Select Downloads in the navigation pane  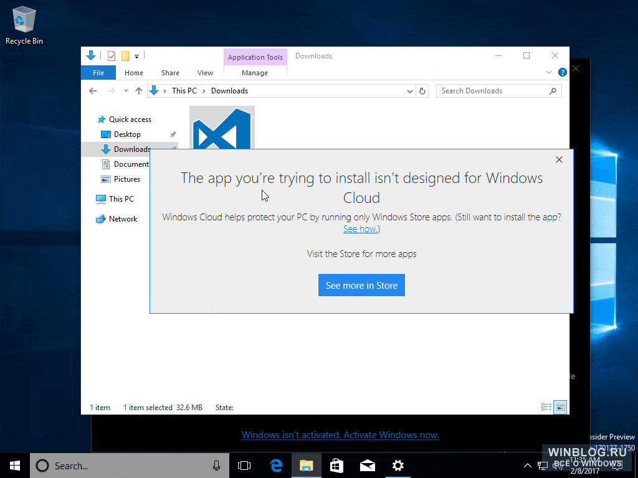pyautogui.click(x=126, y=149)
